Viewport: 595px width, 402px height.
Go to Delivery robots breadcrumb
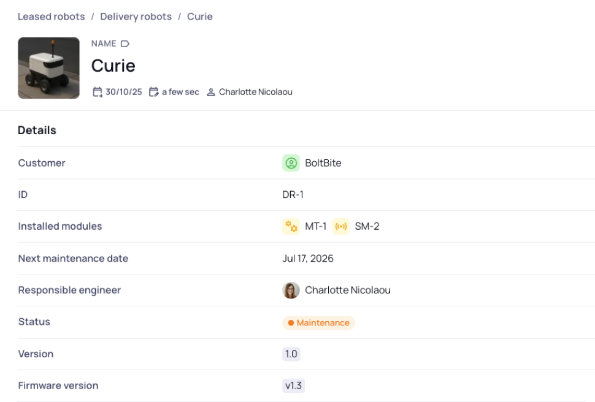point(136,17)
